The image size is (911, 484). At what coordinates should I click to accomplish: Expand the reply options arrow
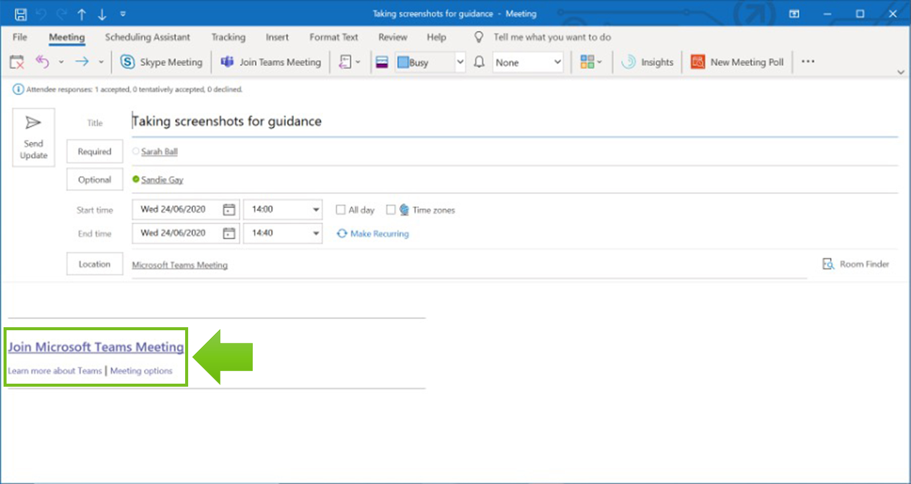tap(61, 62)
